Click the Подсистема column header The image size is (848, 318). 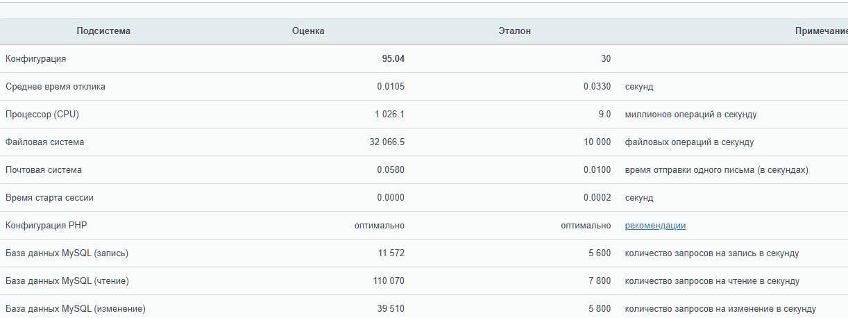(x=103, y=31)
